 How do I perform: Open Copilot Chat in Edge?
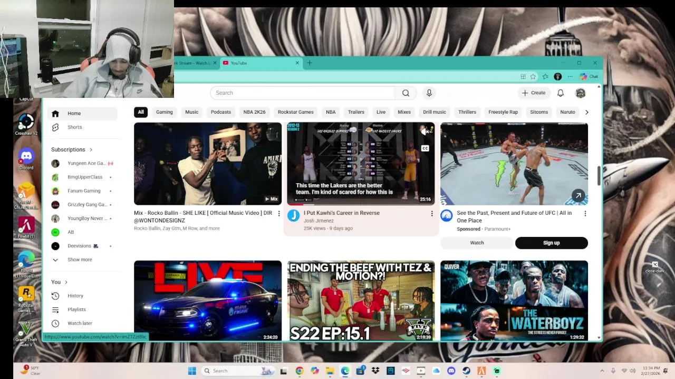[589, 76]
